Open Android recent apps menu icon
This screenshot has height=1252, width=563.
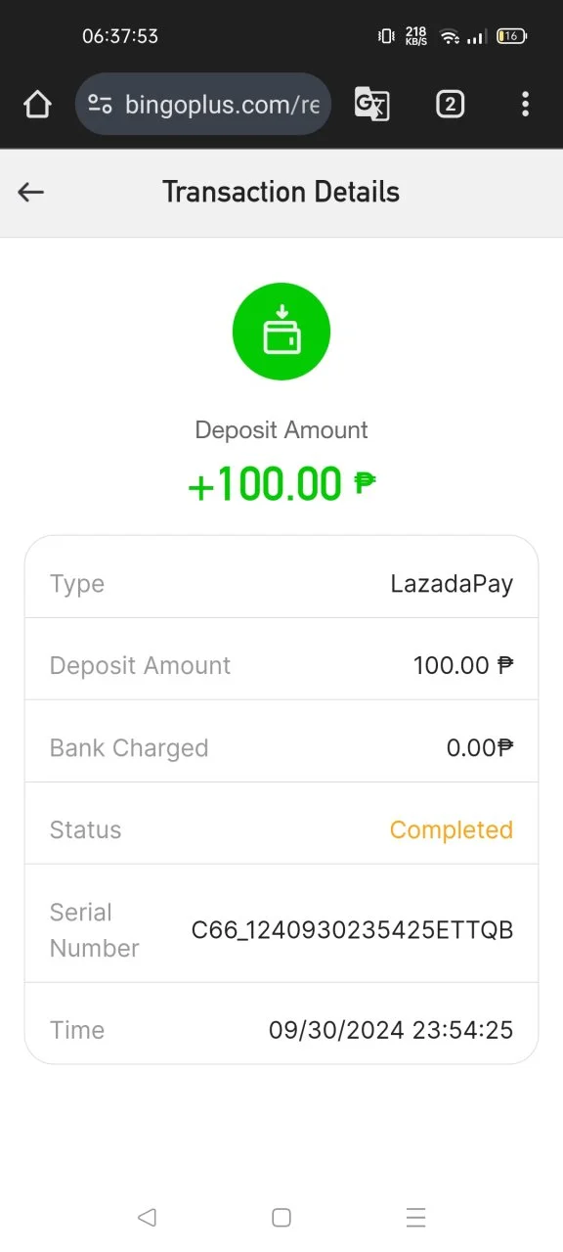[x=416, y=1217]
